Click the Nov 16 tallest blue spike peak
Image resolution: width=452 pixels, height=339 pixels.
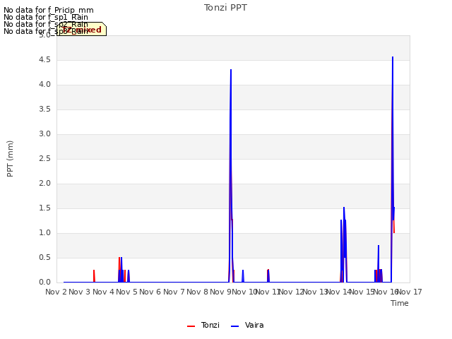(393, 57)
